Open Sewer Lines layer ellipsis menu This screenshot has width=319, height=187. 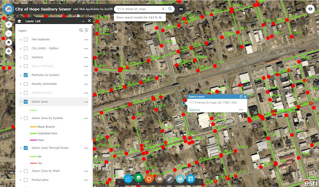(x=86, y=102)
